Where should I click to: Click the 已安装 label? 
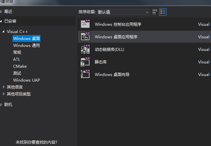click(10, 21)
